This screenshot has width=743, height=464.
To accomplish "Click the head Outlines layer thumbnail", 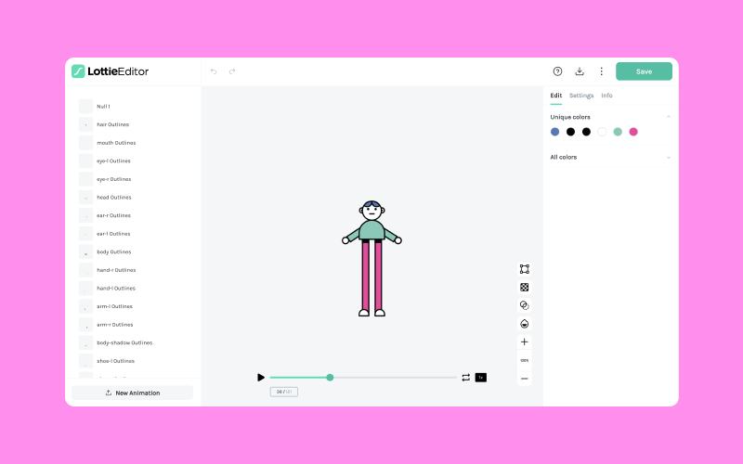I will point(85,198).
